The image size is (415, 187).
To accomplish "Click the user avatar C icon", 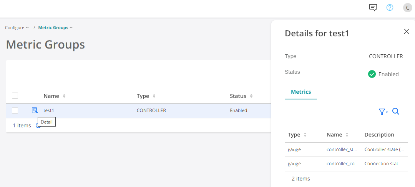I will click(407, 8).
